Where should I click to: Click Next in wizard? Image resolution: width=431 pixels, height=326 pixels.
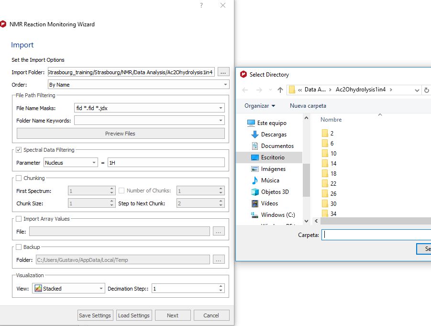pos(173,315)
